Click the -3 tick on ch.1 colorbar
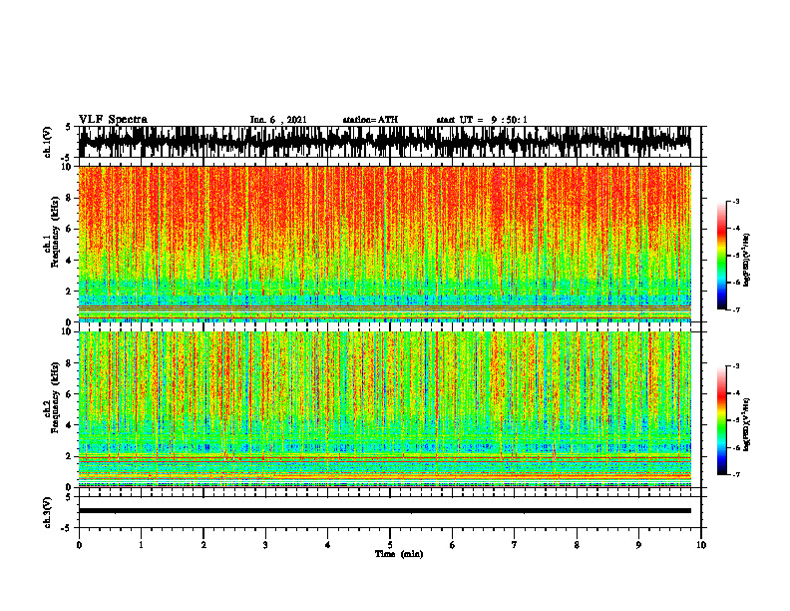The height and width of the screenshot is (611, 790). (736, 202)
